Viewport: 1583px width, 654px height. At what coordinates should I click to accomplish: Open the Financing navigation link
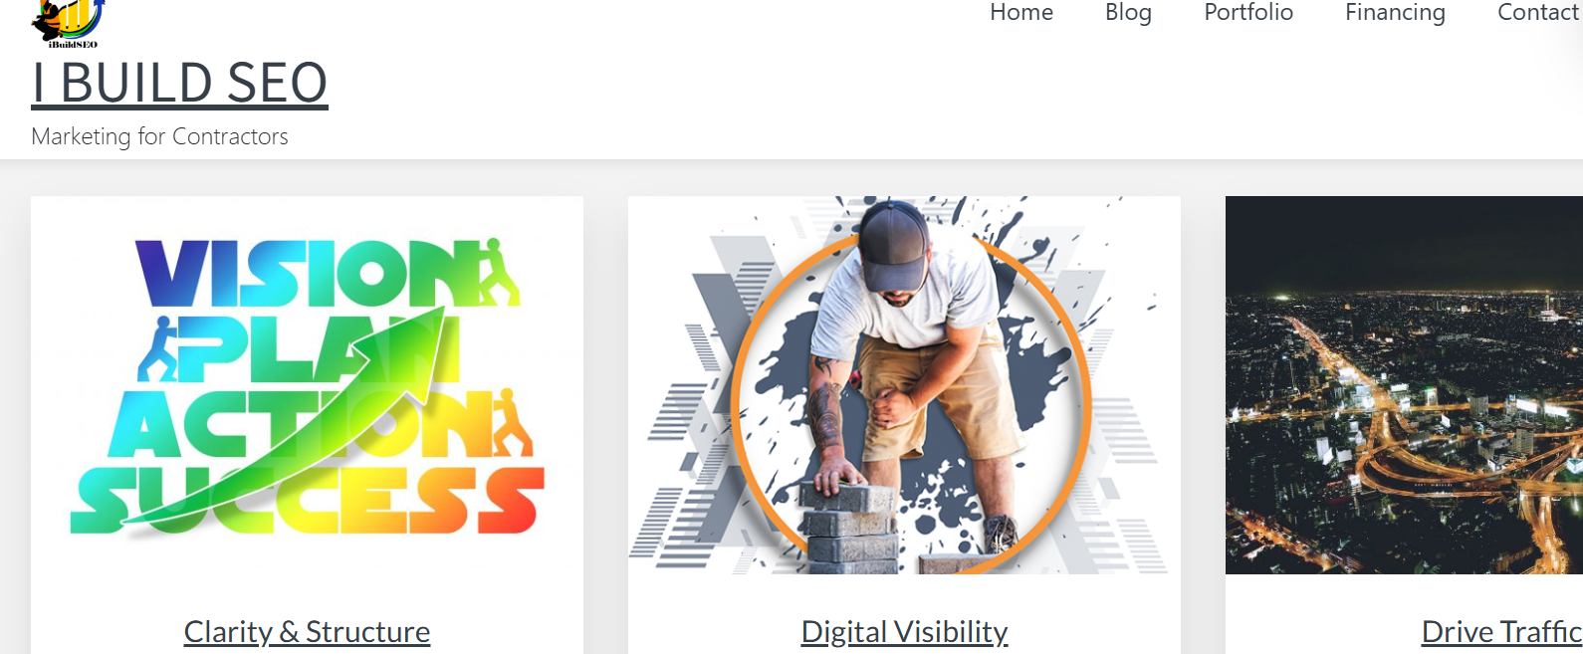1395,12
